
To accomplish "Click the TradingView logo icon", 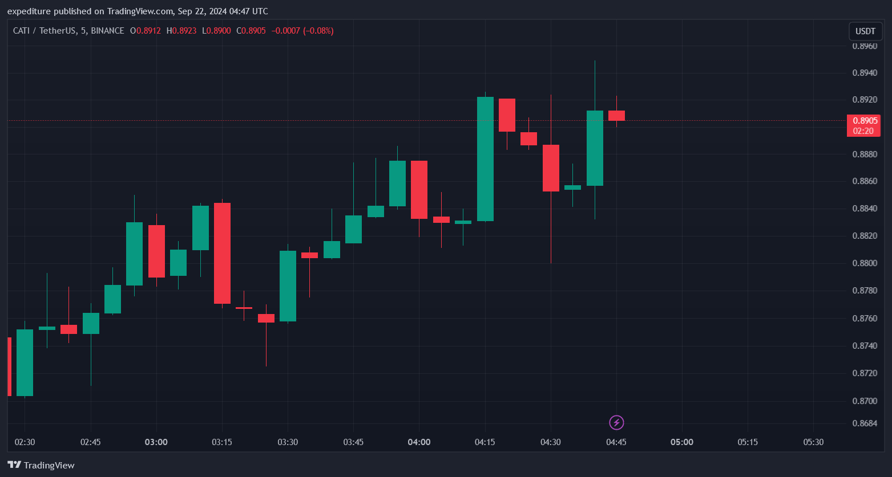I will point(14,465).
